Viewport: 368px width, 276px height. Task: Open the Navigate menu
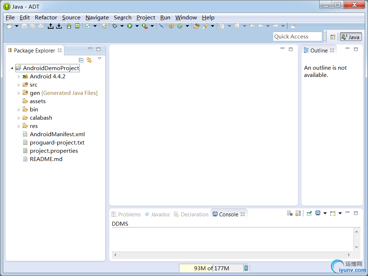97,18
